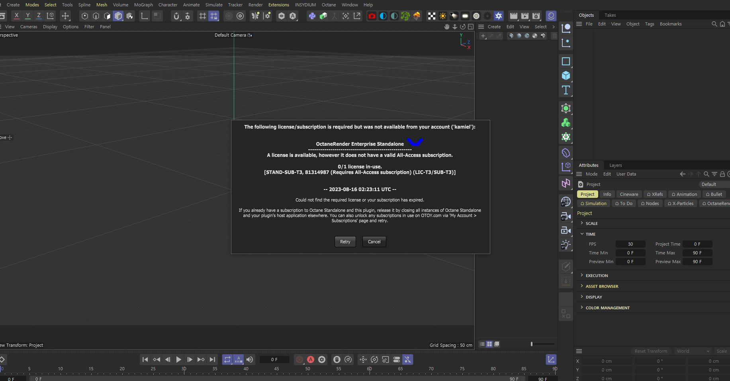Collapse the TIME section
This screenshot has width=730, height=381.
click(x=590, y=234)
